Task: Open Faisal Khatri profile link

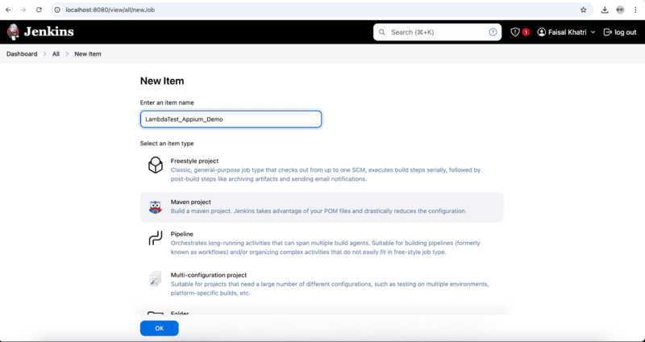Action: tap(568, 32)
